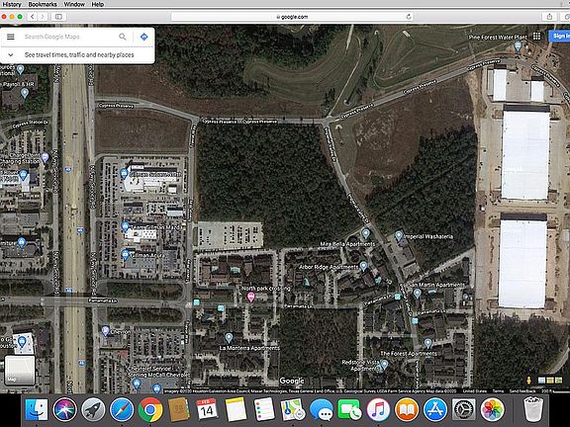
Task: Select the Mazda dealership pin
Action: pos(126,227)
